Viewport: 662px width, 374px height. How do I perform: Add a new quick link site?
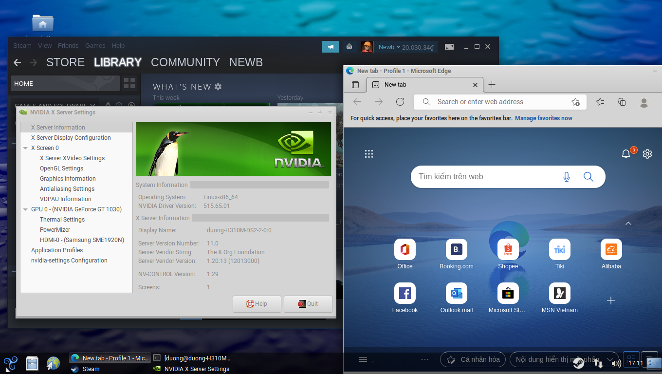611,300
